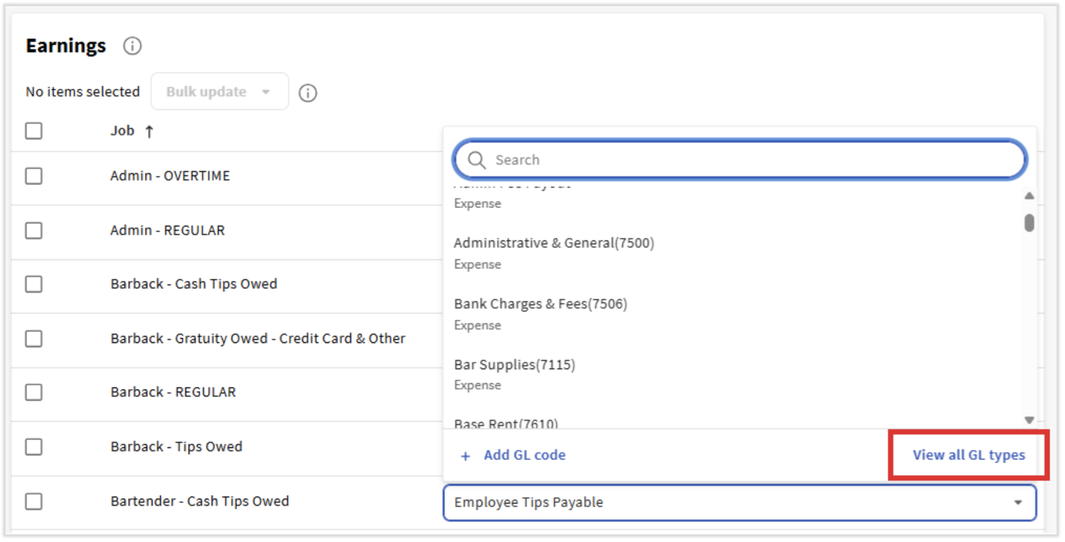This screenshot has height=542, width=1065.
Task: Open the Bulk update dropdown
Action: click(x=219, y=91)
